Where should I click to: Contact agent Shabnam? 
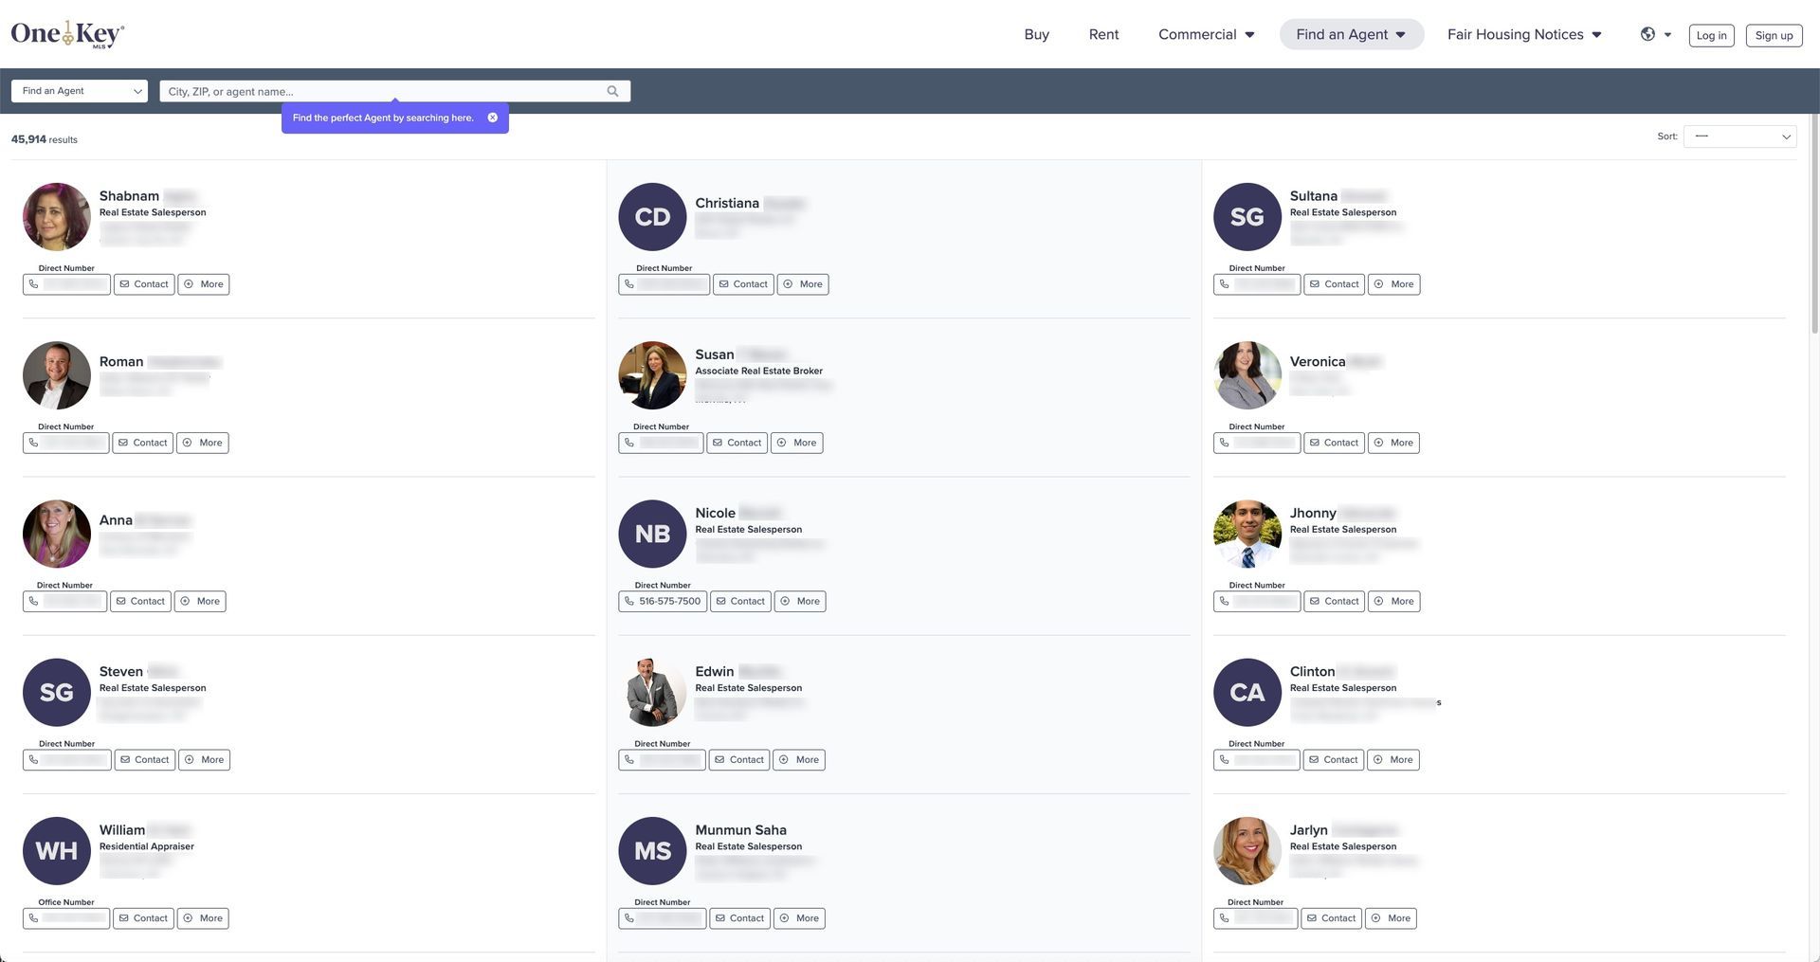click(144, 284)
